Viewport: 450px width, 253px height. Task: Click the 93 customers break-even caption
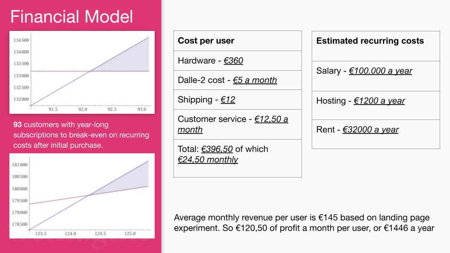pyautogui.click(x=81, y=135)
